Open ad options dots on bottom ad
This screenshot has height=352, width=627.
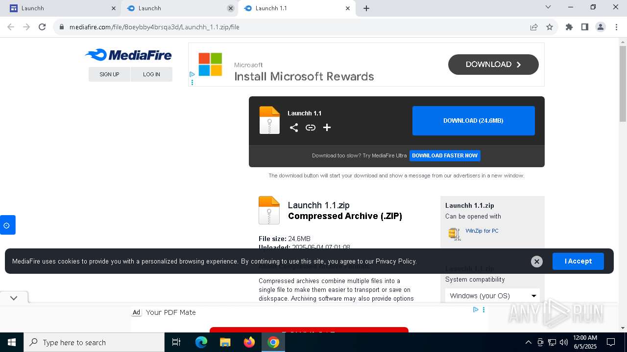483,309
